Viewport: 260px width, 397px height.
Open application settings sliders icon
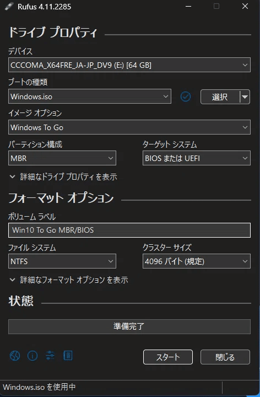coord(50,356)
